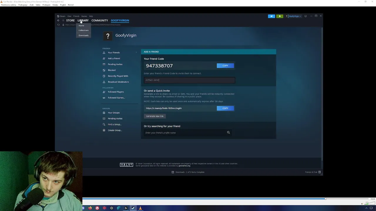Select Downloads in the Library dropdown

coord(83,35)
